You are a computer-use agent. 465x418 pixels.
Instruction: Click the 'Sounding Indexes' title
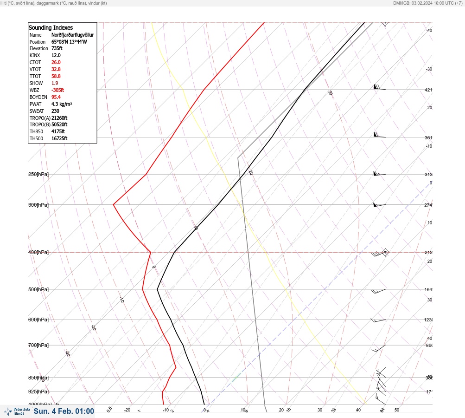tap(51, 27)
